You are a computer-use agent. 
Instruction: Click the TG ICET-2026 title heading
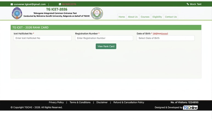[57, 9]
